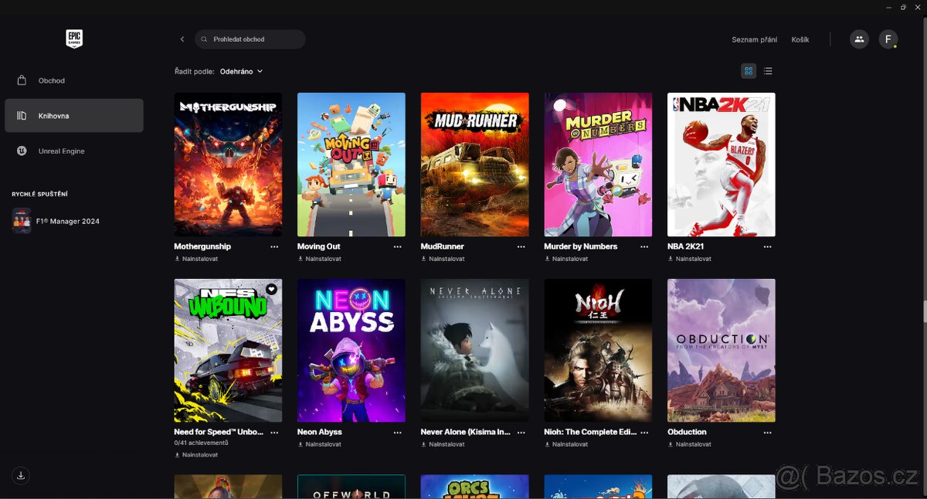Toggle the favorite heart on Need for Speed Unbound
This screenshot has height=499, width=927.
pyautogui.click(x=271, y=288)
